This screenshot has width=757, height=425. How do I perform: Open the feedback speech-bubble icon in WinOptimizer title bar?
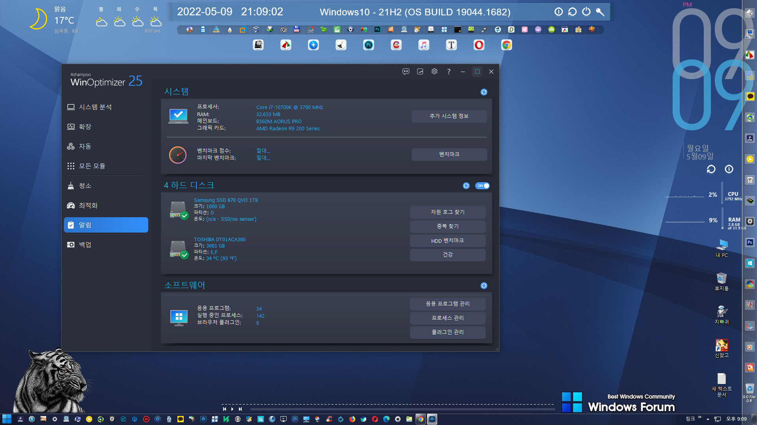406,72
